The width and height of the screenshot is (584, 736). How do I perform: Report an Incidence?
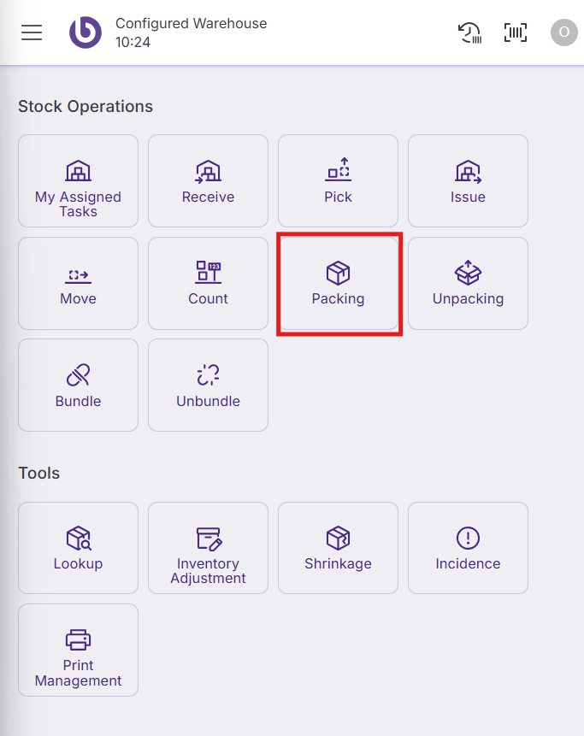point(468,547)
